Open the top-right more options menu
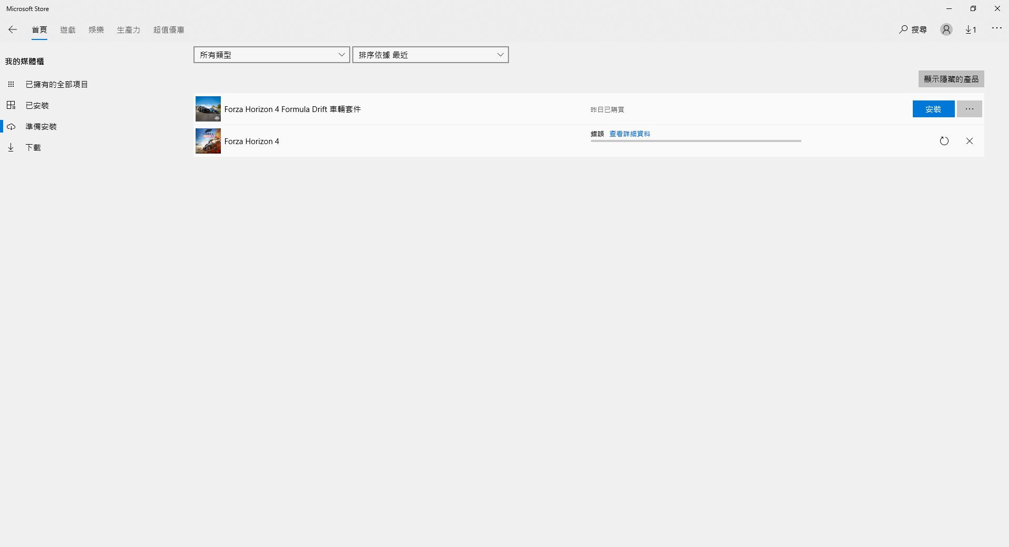1009x547 pixels. (x=997, y=28)
